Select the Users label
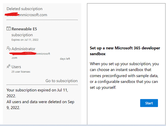 pos(16,67)
